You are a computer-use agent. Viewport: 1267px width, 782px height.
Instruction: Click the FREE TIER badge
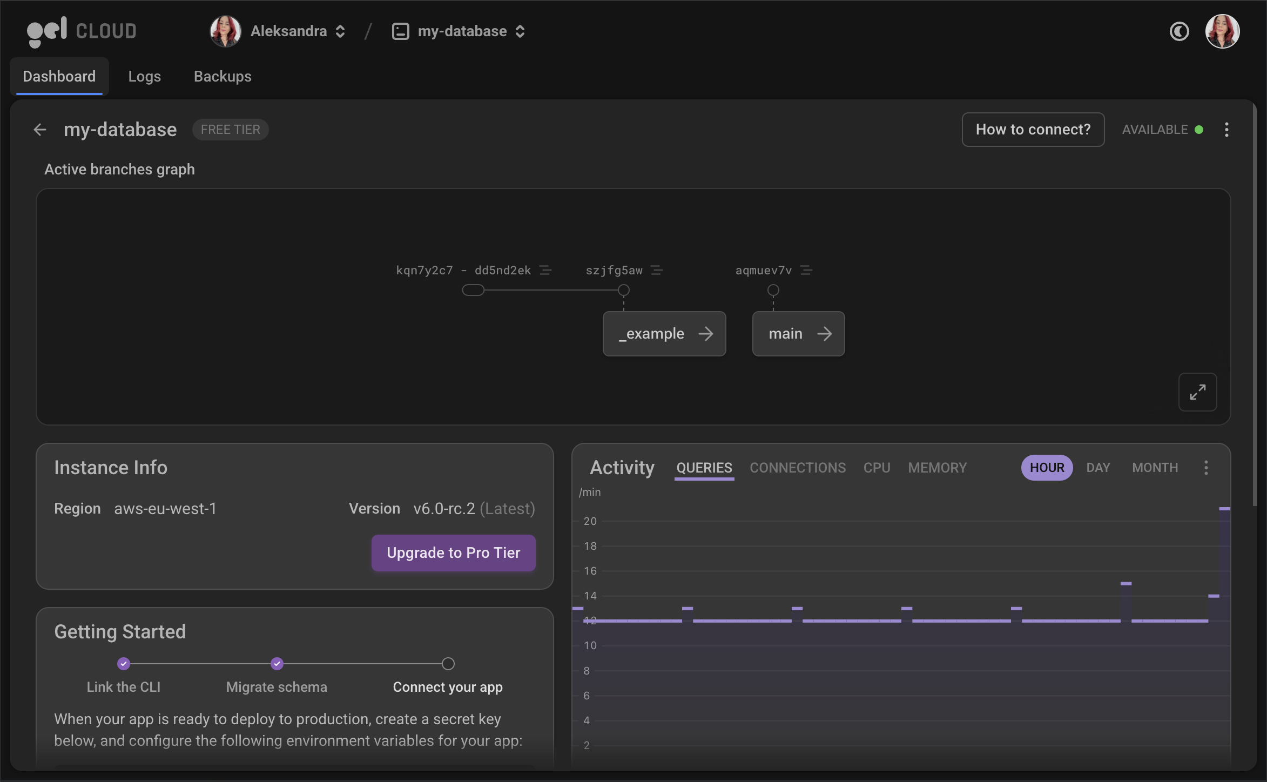(231, 130)
